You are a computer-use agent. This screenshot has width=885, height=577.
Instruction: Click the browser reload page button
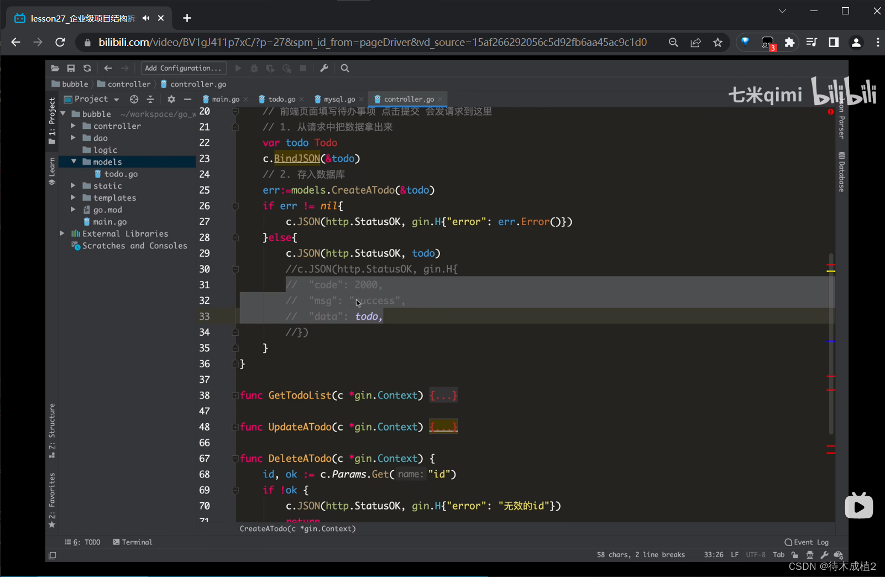pyautogui.click(x=60, y=42)
